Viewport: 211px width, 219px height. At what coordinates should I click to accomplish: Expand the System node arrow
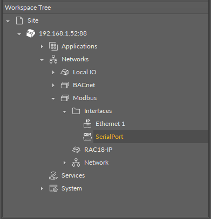point(42,189)
